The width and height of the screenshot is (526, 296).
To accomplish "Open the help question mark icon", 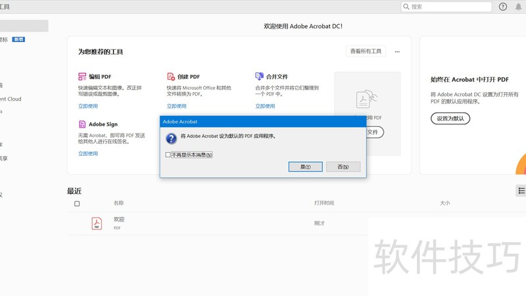I will (502, 7).
